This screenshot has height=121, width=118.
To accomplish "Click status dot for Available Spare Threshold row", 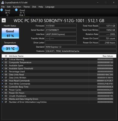I will tap(2, 68).
